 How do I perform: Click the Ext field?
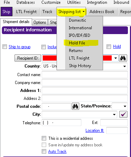[x=114, y=123]
